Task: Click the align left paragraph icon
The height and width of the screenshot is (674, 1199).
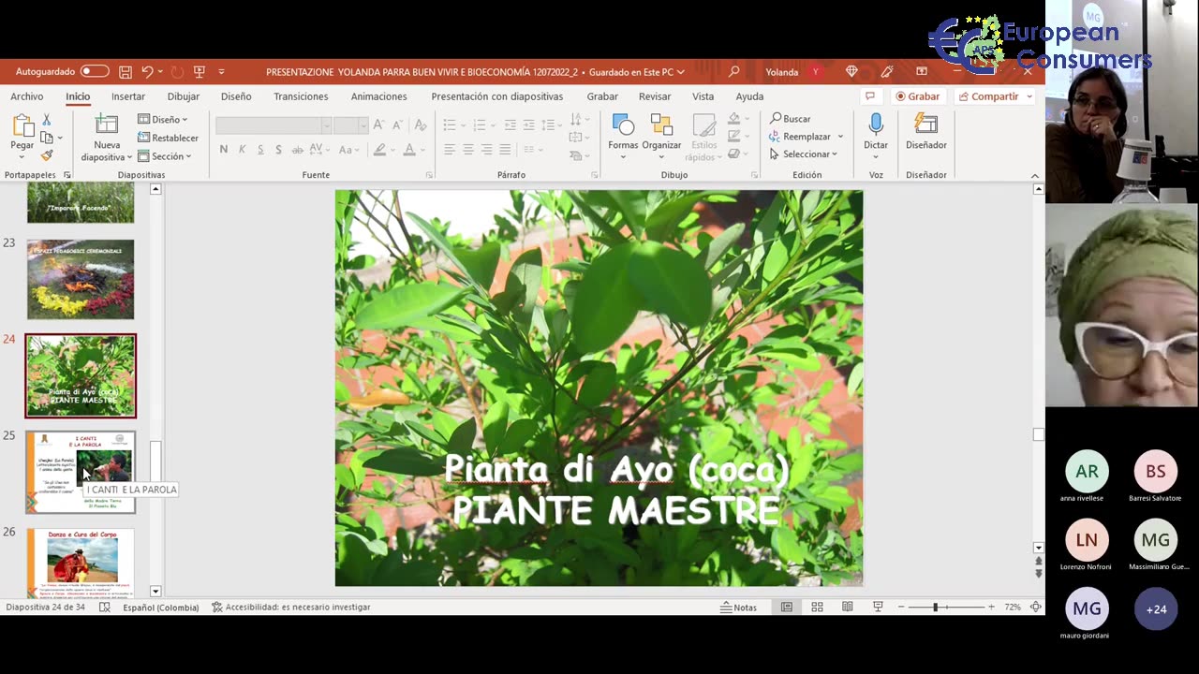Action: click(450, 150)
